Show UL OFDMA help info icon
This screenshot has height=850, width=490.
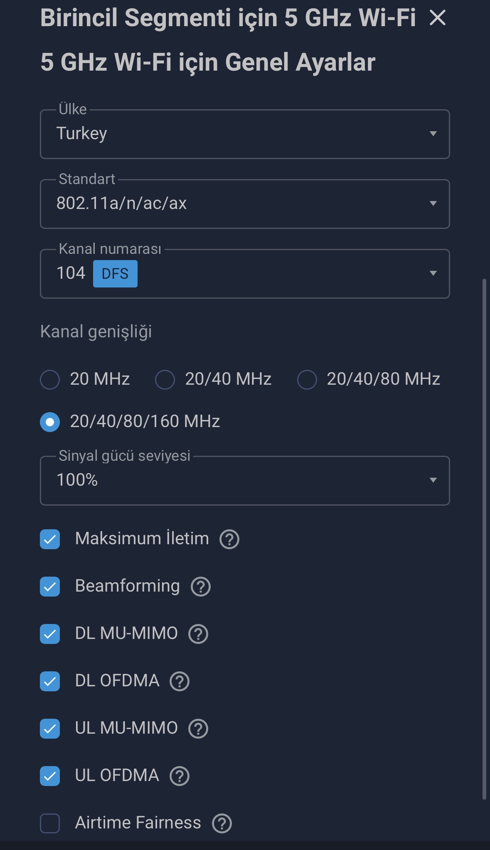click(180, 776)
